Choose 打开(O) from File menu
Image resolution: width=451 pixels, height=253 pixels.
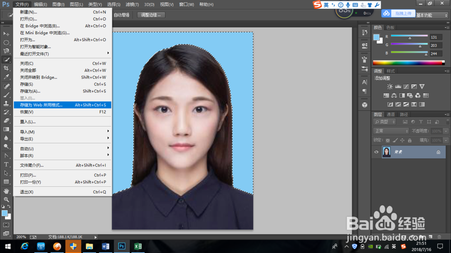pyautogui.click(x=62, y=19)
